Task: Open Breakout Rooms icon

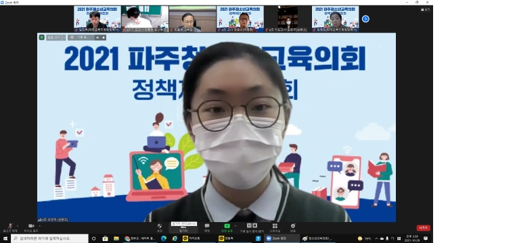Action: tap(275, 227)
